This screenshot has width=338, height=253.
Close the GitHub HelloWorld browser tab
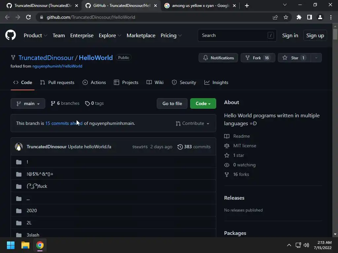pos(155,6)
